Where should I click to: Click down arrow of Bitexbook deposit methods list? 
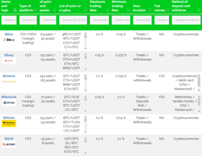click(x=199, y=111)
